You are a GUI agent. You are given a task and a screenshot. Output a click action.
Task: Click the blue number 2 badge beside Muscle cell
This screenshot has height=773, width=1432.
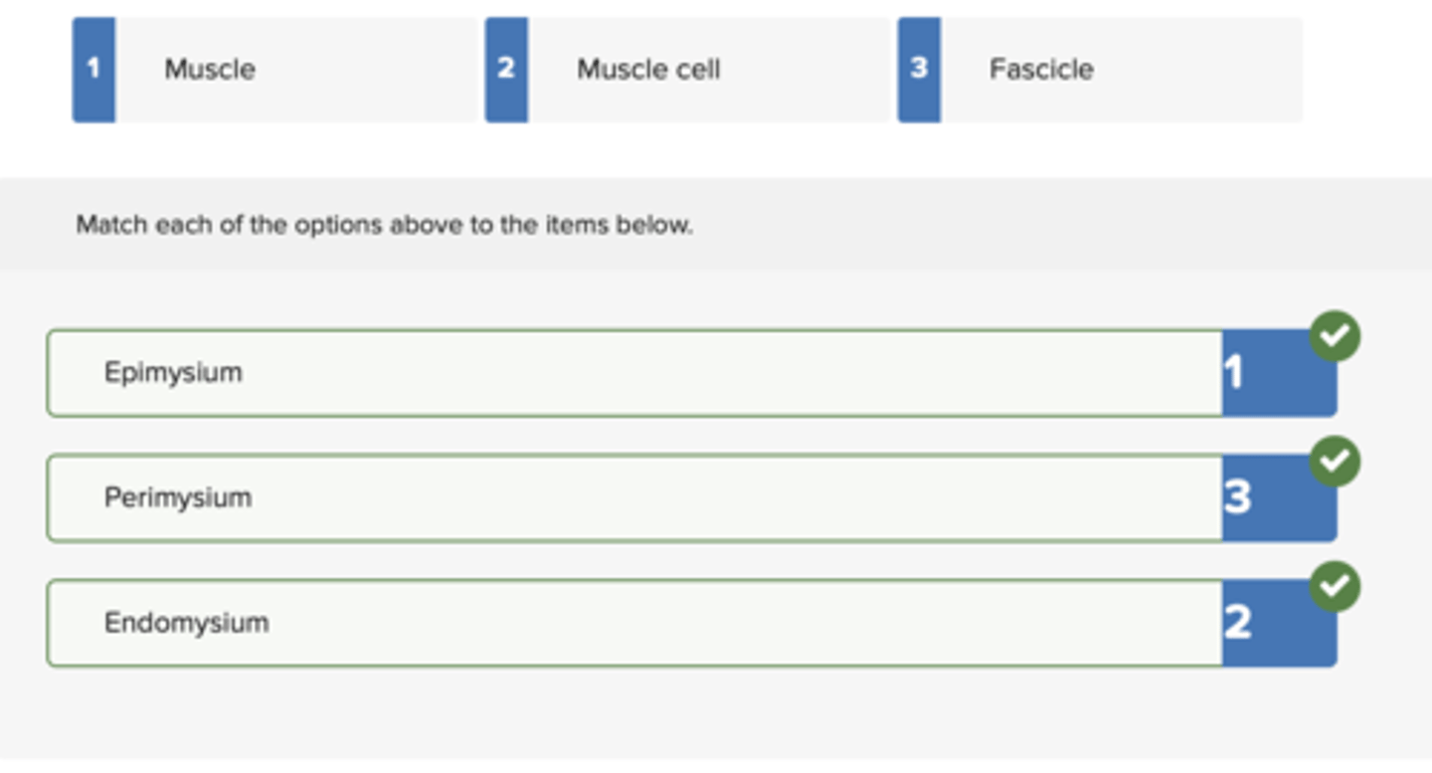click(506, 70)
